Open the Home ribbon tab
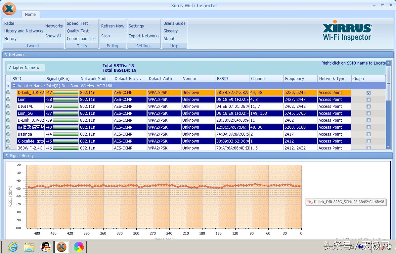The height and width of the screenshot is (254, 396). pyautogui.click(x=30, y=15)
